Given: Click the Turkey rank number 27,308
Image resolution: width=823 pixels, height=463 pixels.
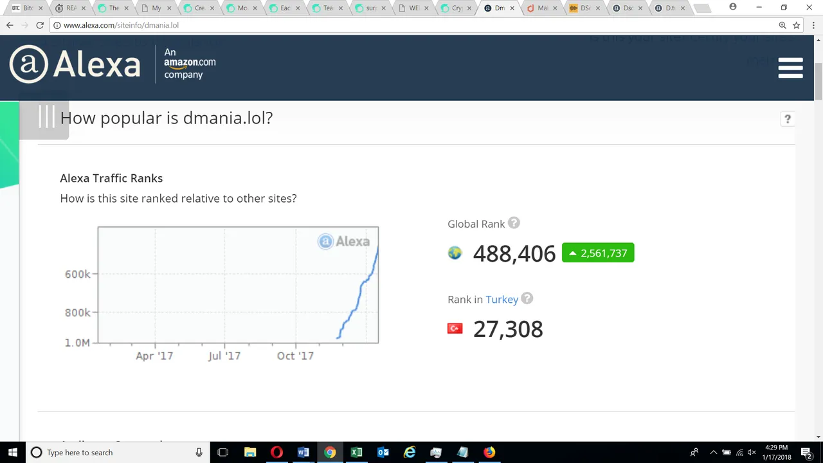Looking at the screenshot, I should click(x=508, y=329).
